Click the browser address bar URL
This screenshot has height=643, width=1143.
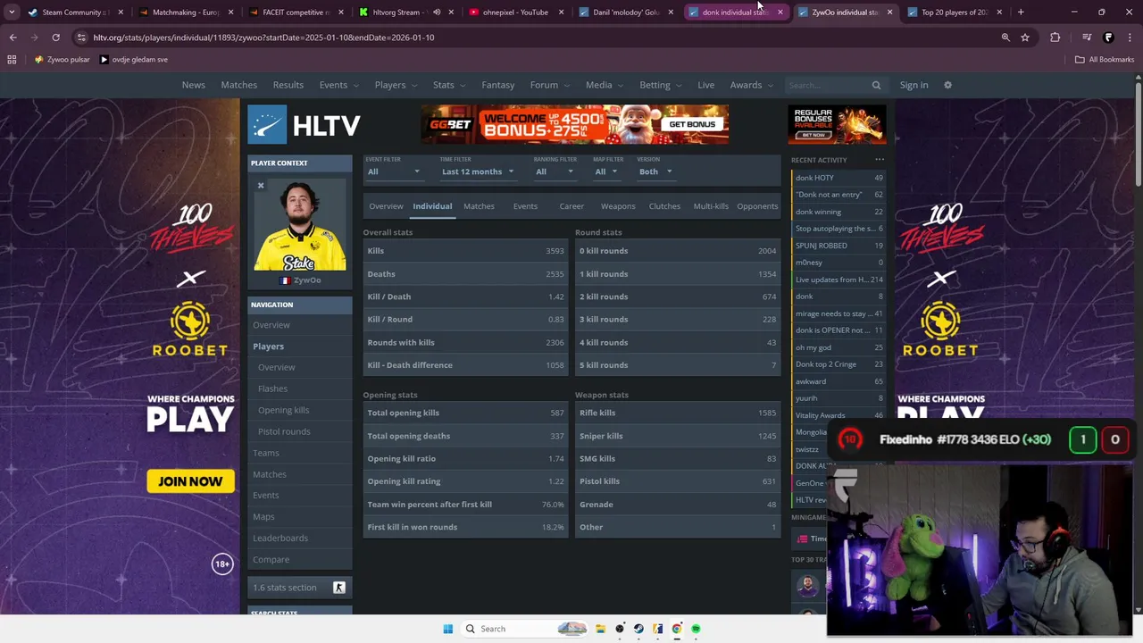tap(263, 38)
